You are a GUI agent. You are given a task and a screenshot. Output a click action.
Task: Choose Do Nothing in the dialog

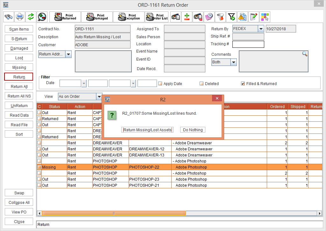click(193, 130)
